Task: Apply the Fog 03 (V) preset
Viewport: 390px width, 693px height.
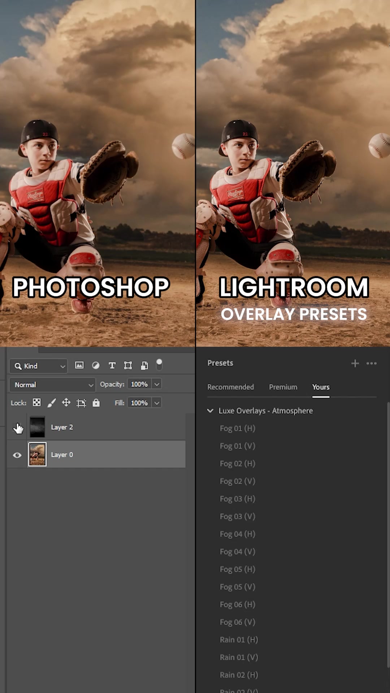Action: pos(238,517)
